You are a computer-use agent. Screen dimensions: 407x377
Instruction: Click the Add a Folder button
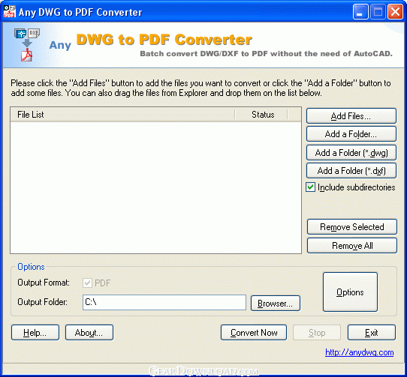click(351, 134)
